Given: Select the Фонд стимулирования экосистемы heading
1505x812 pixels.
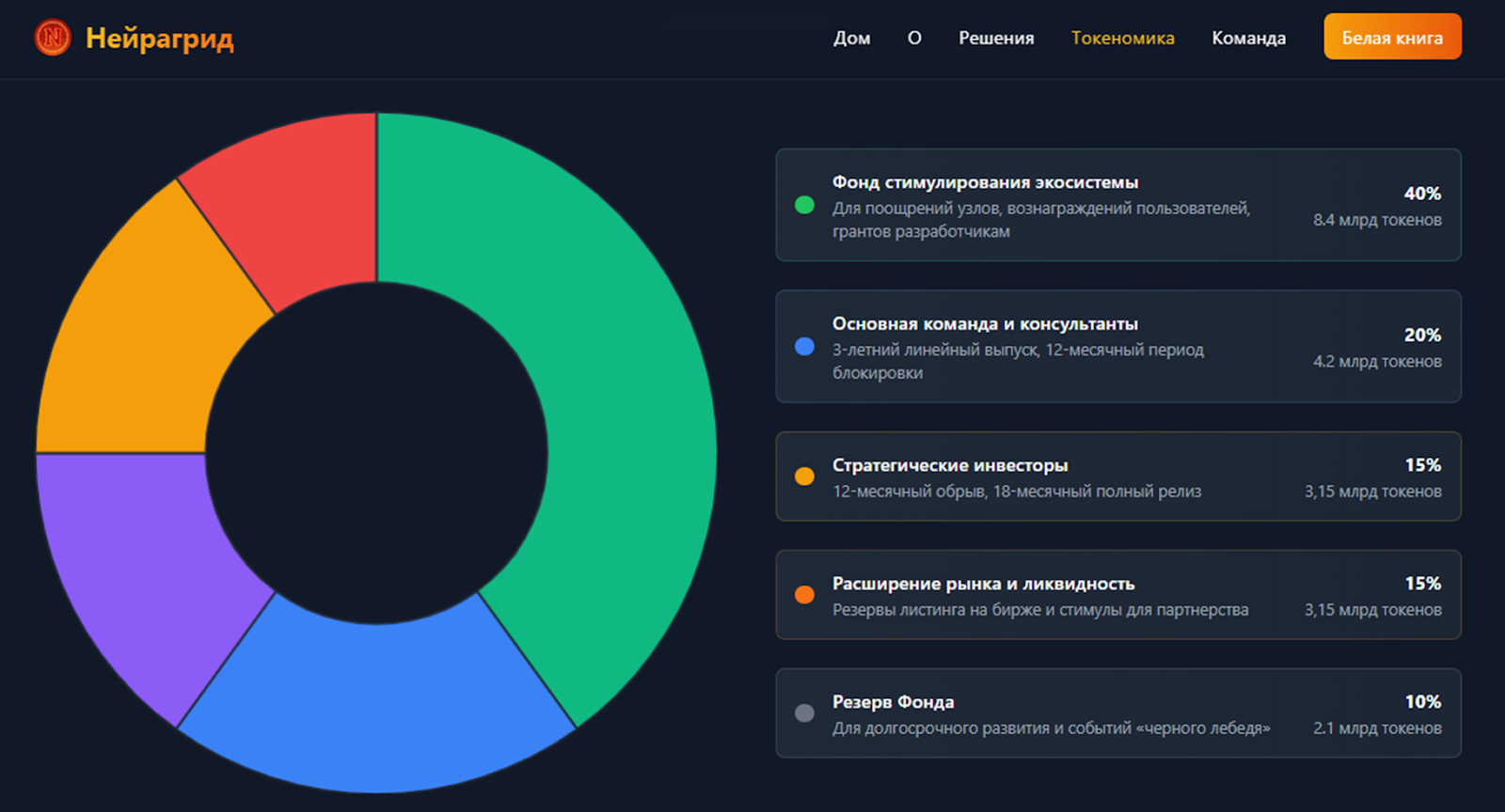Looking at the screenshot, I should point(985,182).
